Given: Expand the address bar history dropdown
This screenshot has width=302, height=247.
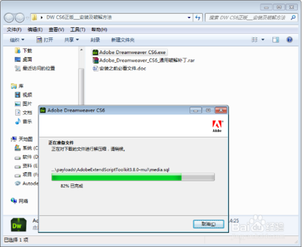Looking at the screenshot, I should 189,18.
